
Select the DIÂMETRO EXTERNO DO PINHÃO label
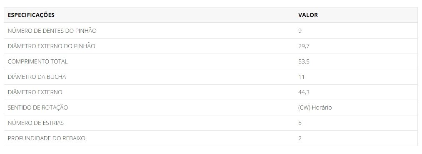tap(51, 46)
